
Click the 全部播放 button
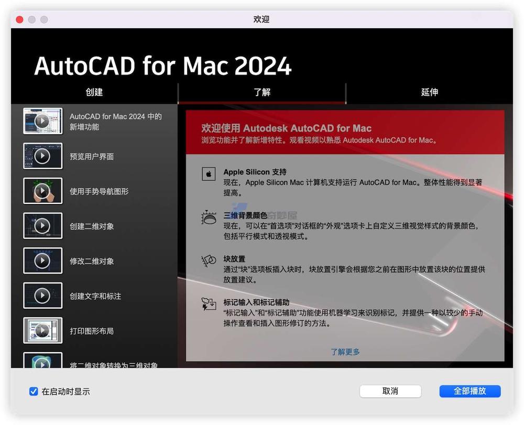470,391
